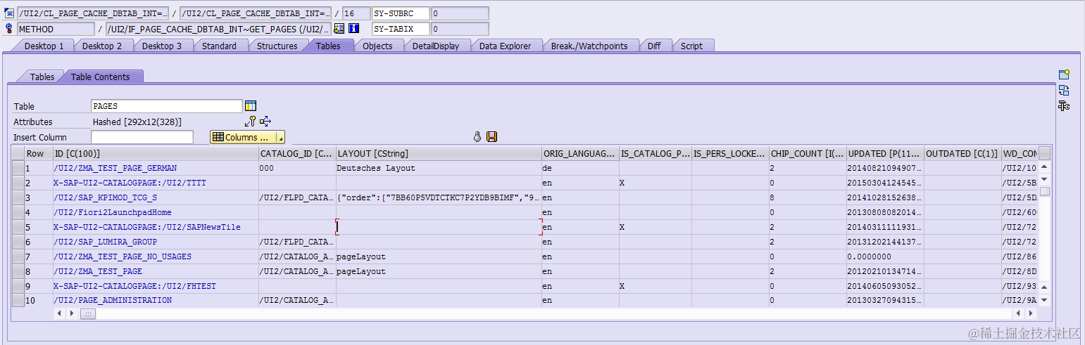Click the CHIP_COUNT column header
1085x345 pixels.
point(807,153)
